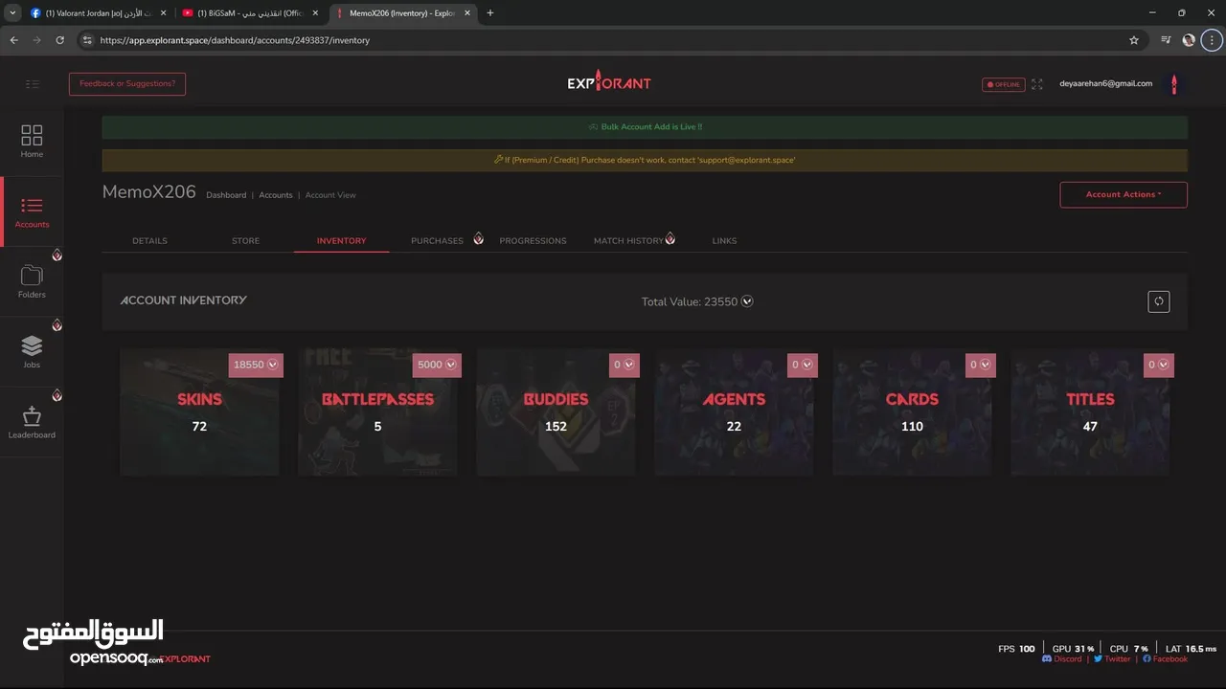
Task: Select the Inventory tab
Action: pyautogui.click(x=341, y=241)
